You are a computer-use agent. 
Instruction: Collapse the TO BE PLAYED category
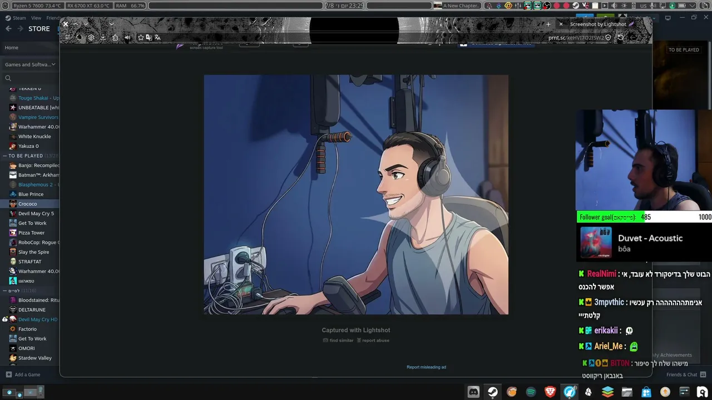[5, 156]
